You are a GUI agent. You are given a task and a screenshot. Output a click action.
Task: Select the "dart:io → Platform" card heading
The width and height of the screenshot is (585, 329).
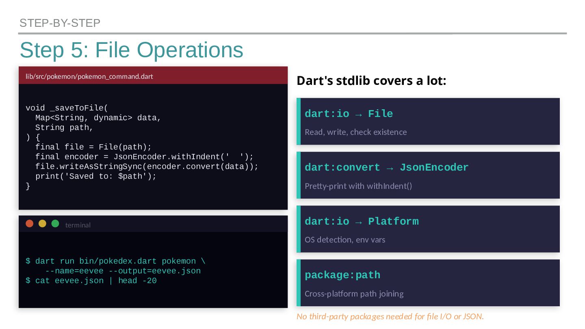[x=362, y=221]
